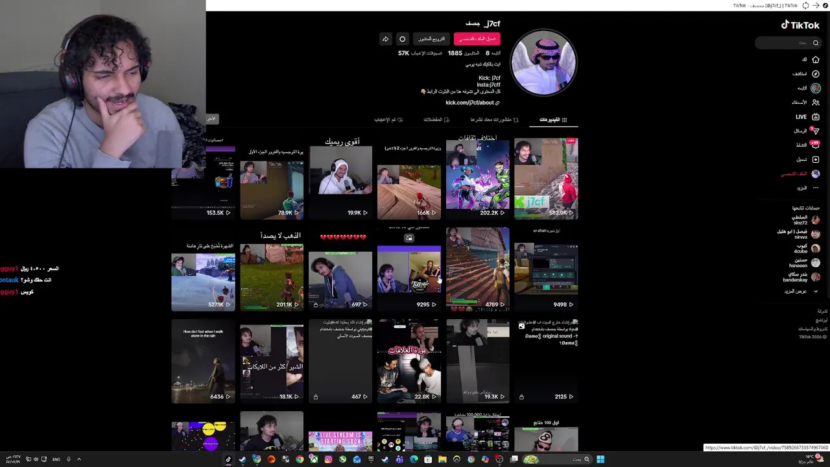
Task: Open rain walk video with 6436 views
Action: [203, 361]
